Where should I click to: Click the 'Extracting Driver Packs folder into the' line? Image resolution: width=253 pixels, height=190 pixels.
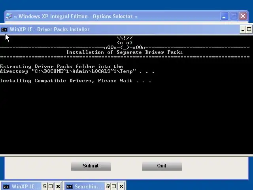[x=61, y=66]
